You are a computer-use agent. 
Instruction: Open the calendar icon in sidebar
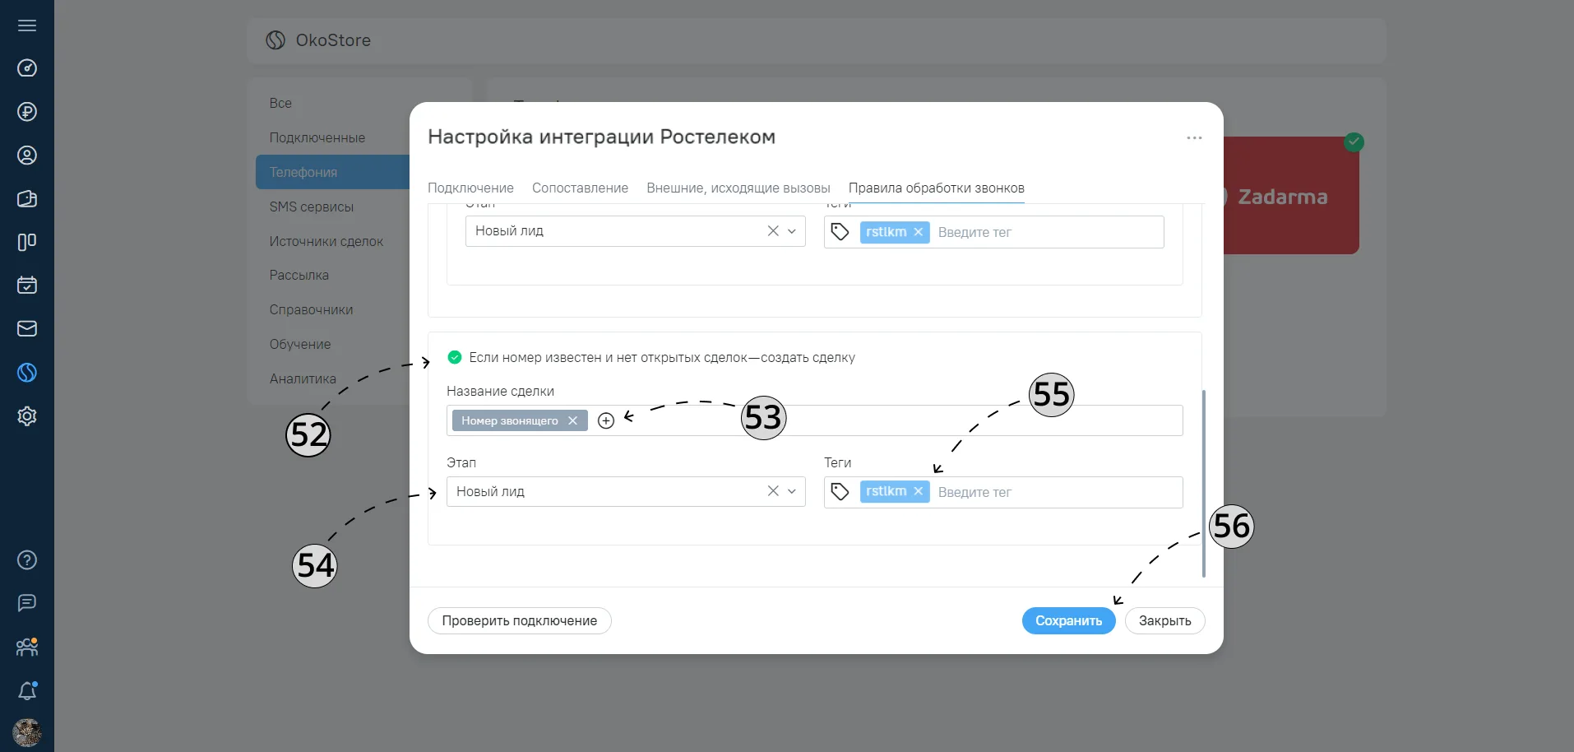point(27,285)
